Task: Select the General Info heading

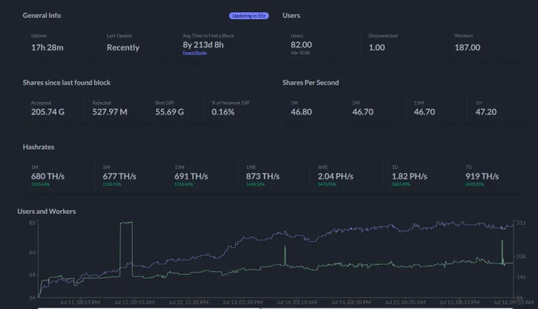Action: coord(42,16)
